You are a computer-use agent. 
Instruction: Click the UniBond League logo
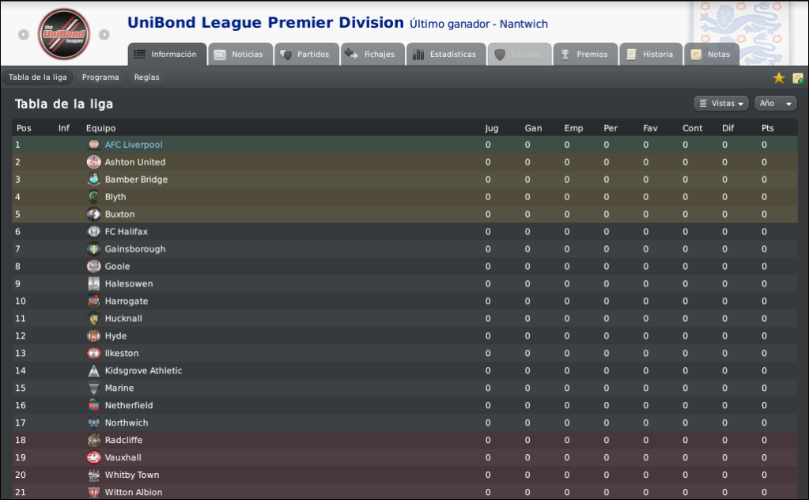point(64,34)
